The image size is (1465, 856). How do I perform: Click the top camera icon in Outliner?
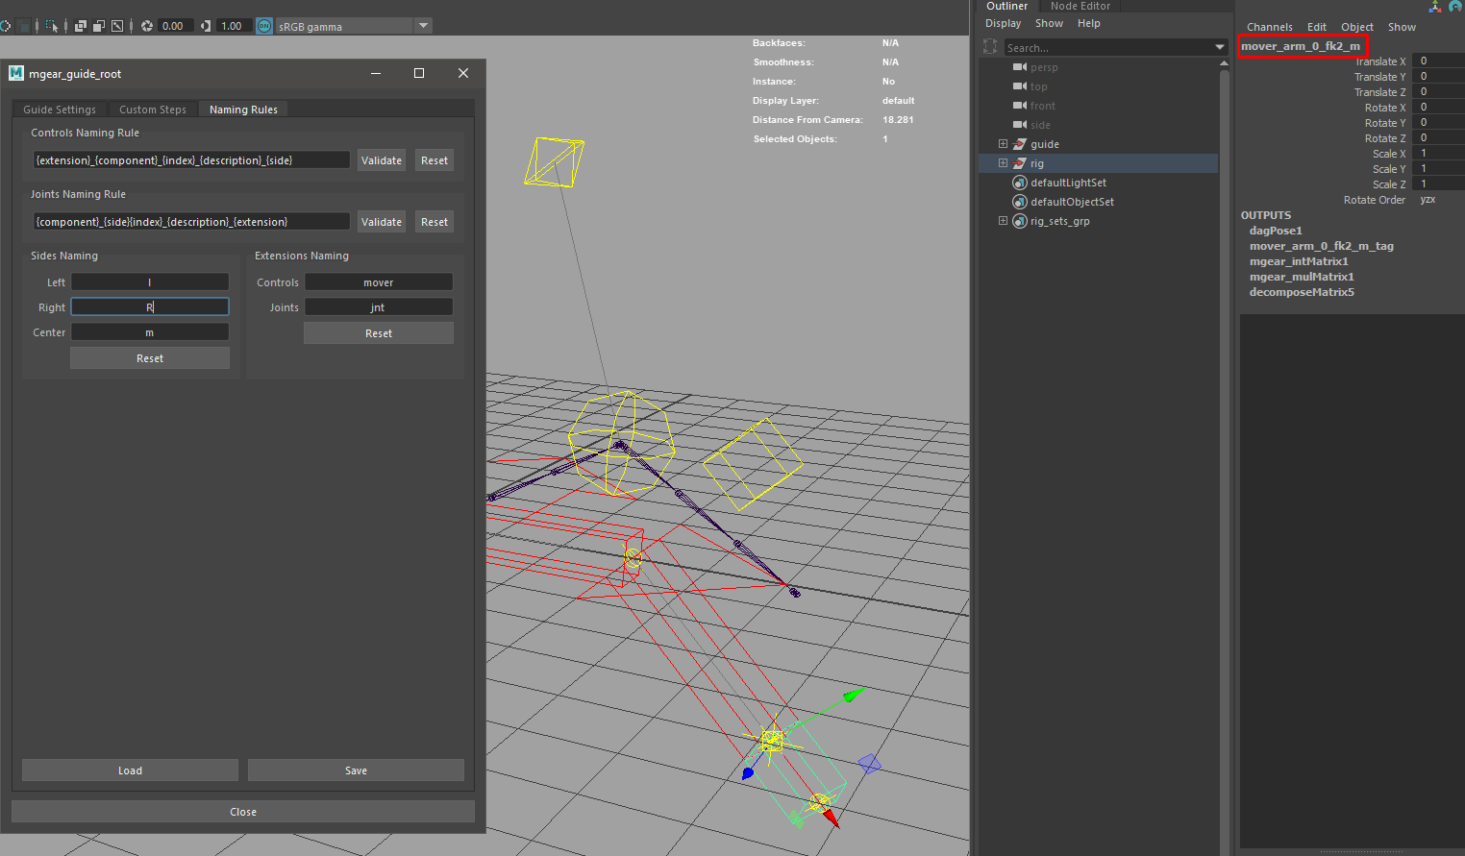(x=1020, y=86)
